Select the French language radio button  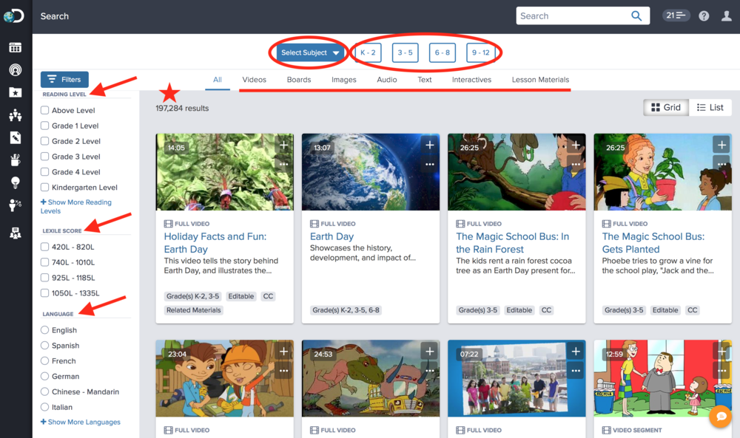pos(45,360)
